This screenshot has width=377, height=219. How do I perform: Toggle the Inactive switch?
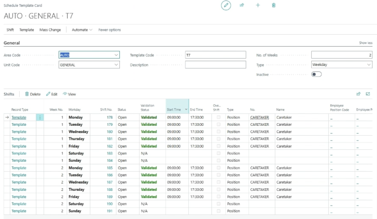pos(316,74)
